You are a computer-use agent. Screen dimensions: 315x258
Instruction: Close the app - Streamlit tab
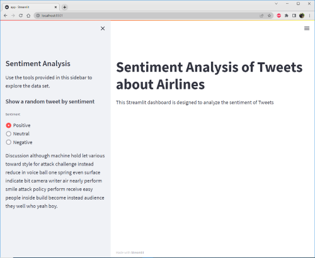point(55,7)
